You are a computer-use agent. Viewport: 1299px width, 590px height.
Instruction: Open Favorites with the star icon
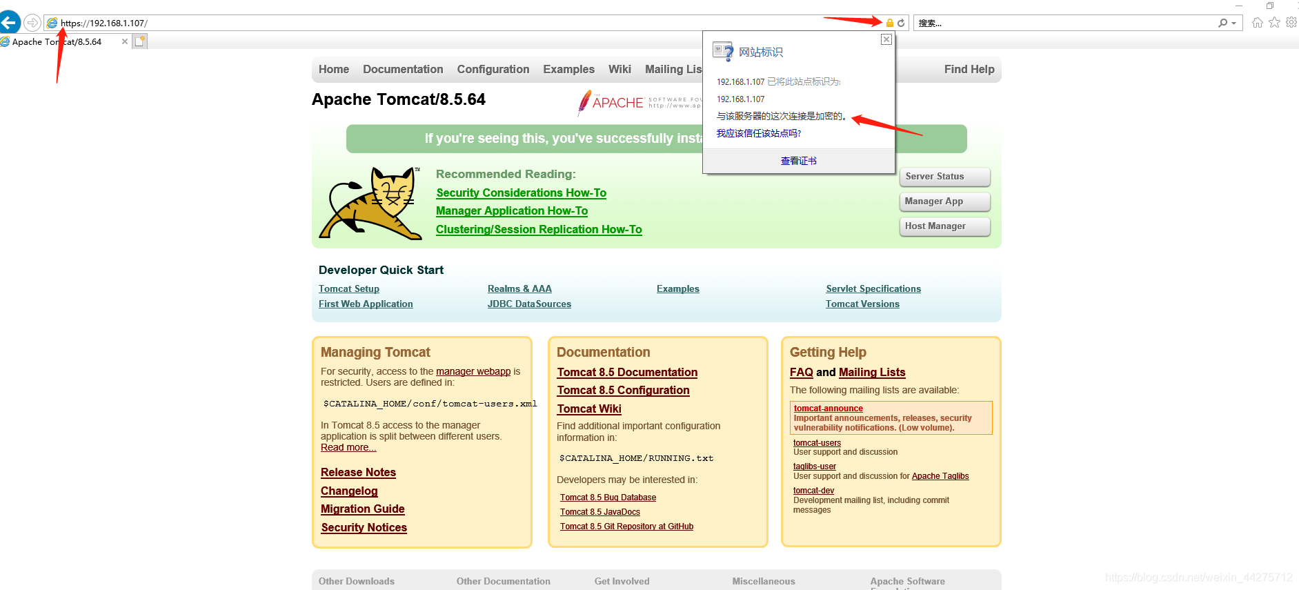1274,23
